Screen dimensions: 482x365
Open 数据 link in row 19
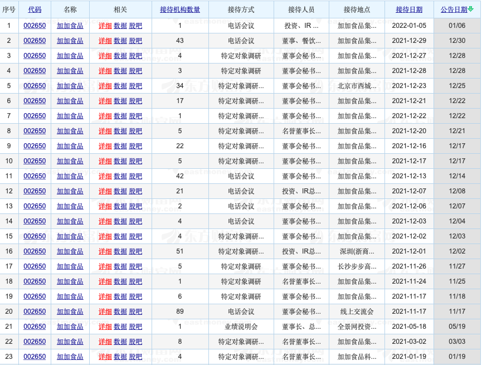(120, 296)
